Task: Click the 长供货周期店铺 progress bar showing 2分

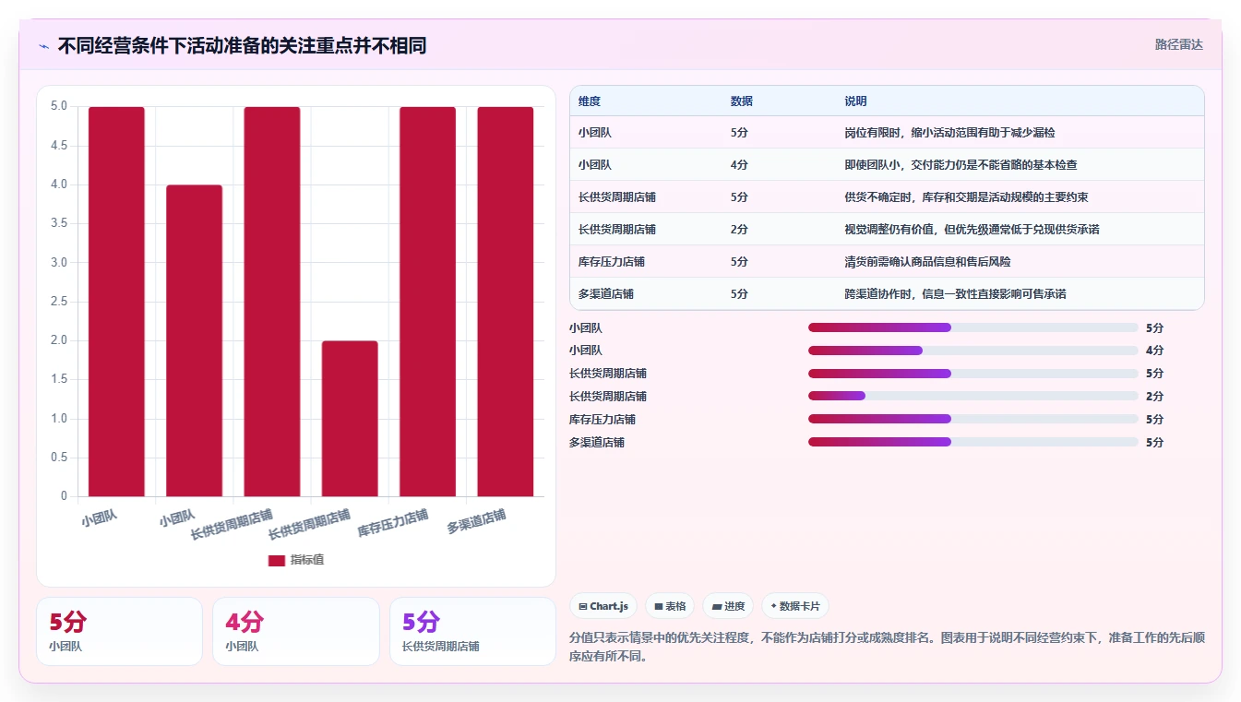Action: point(973,396)
